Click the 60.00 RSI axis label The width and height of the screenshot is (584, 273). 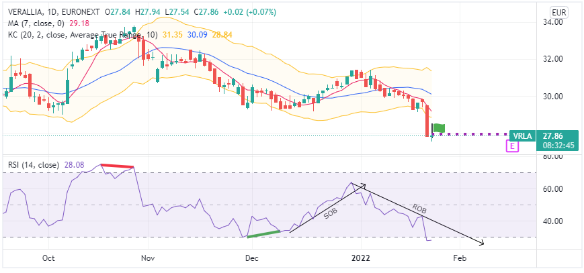(x=553, y=189)
